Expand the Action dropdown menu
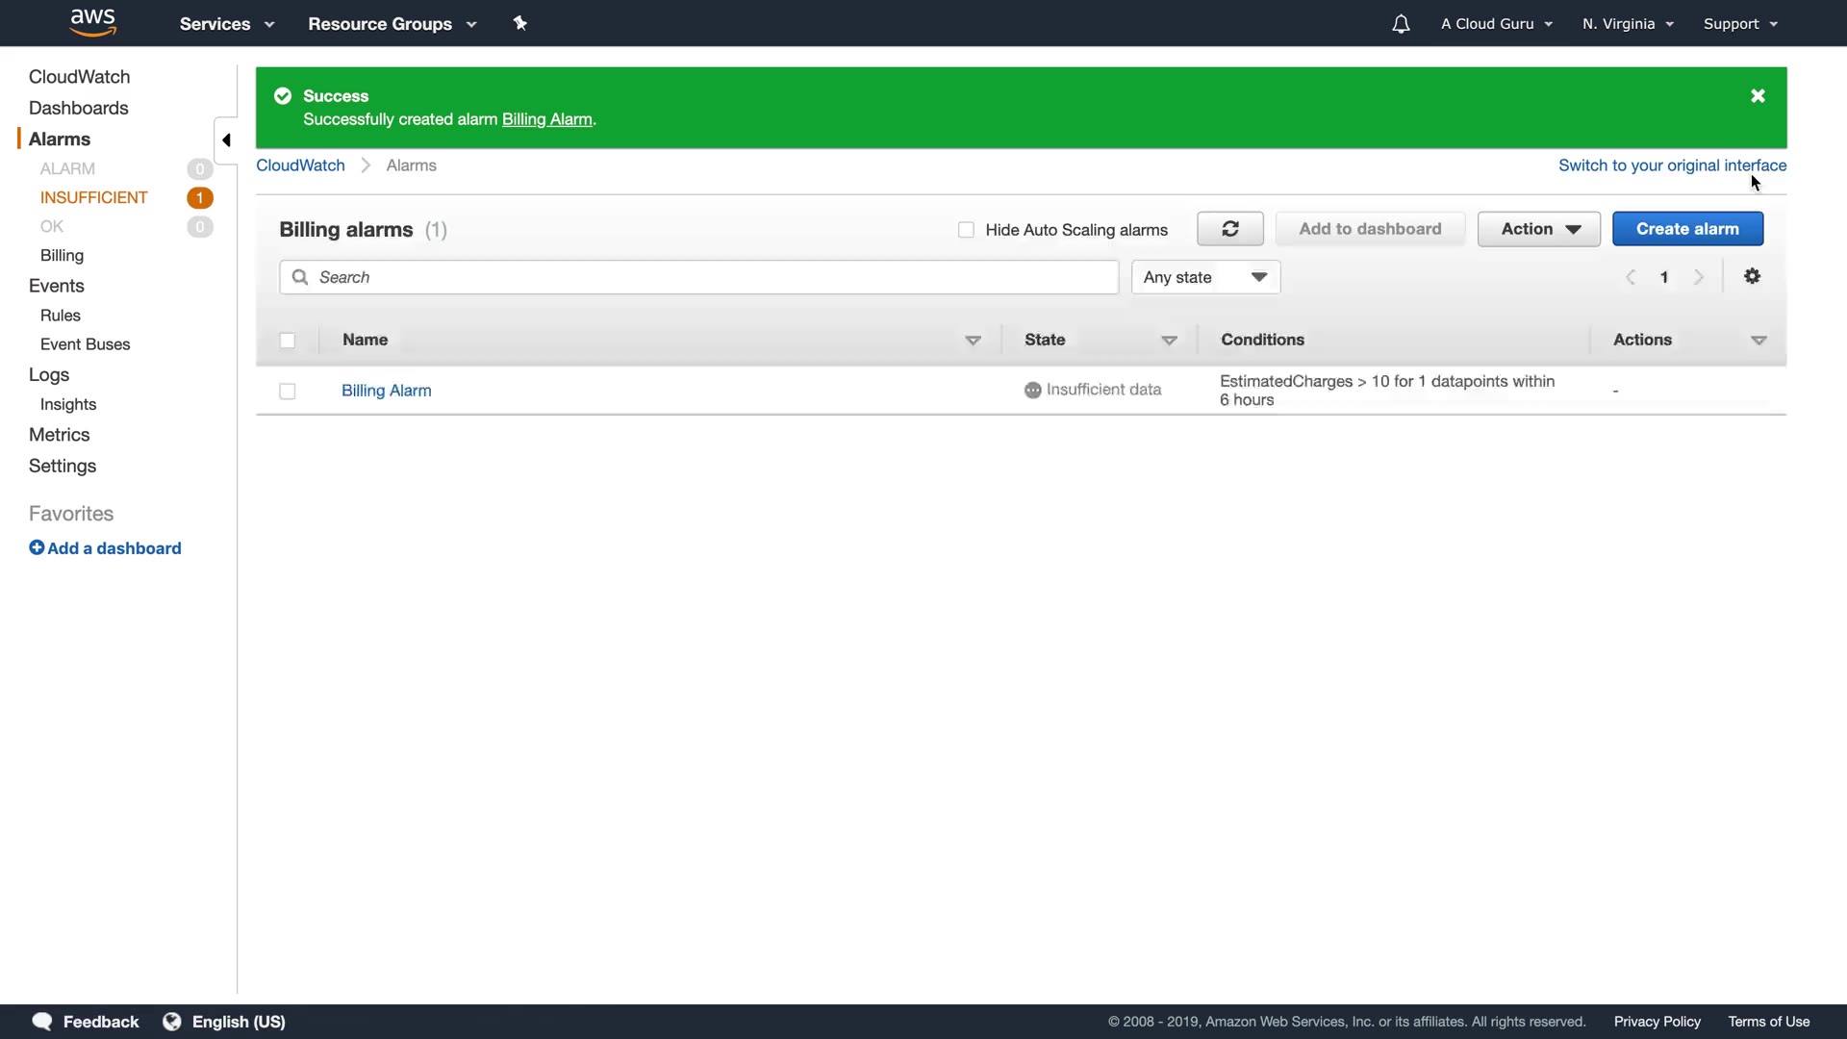This screenshot has height=1039, width=1847. [1538, 229]
